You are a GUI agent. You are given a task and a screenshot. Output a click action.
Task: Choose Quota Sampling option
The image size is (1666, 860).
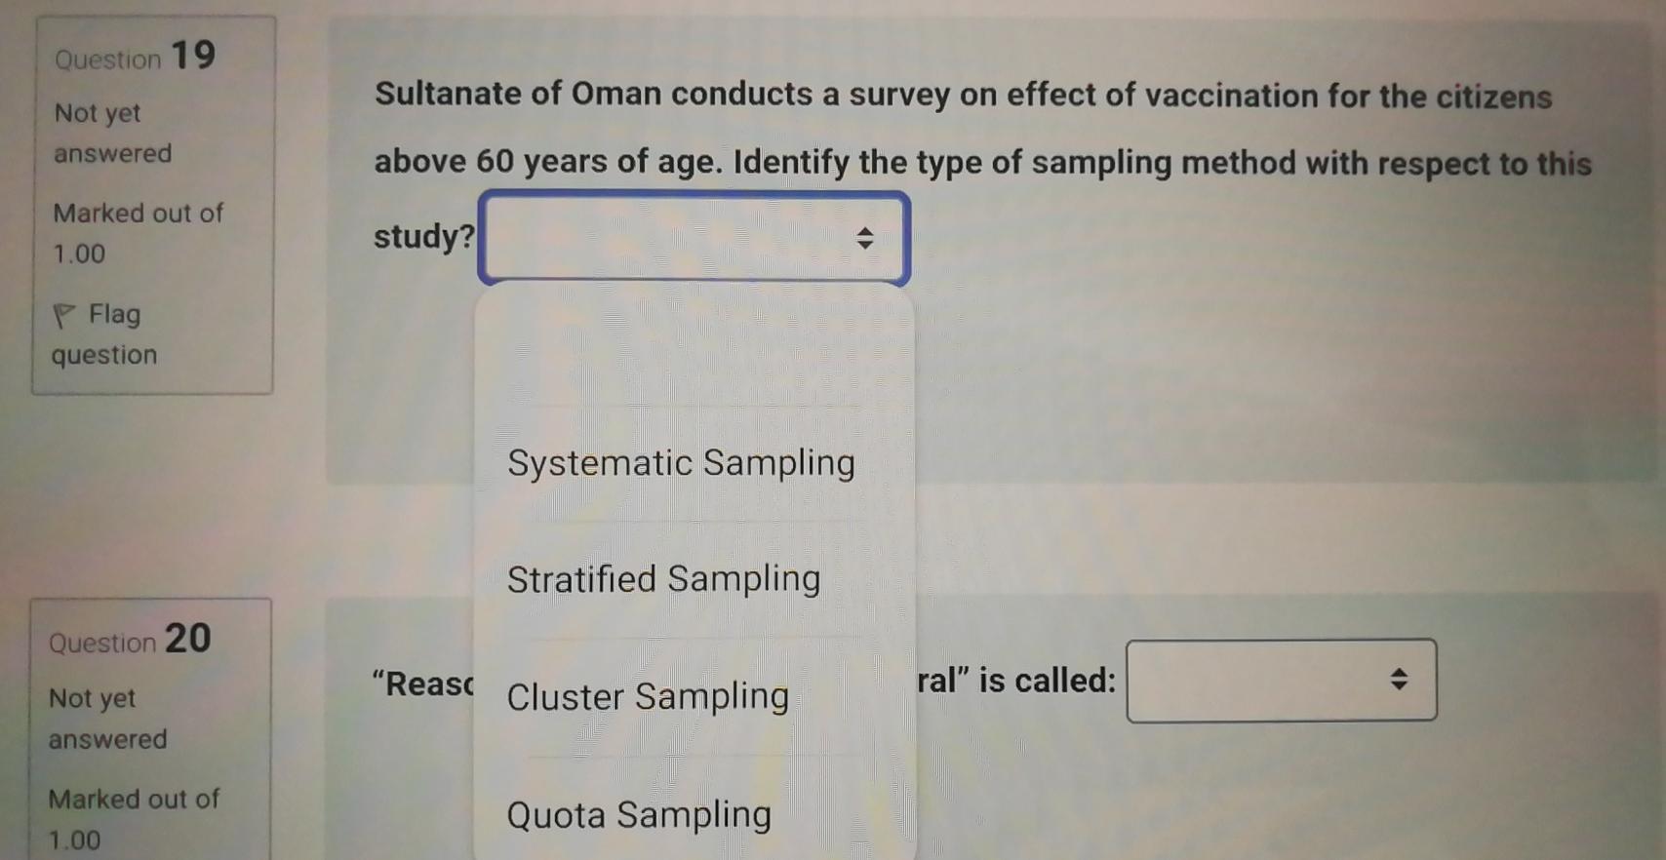point(638,814)
